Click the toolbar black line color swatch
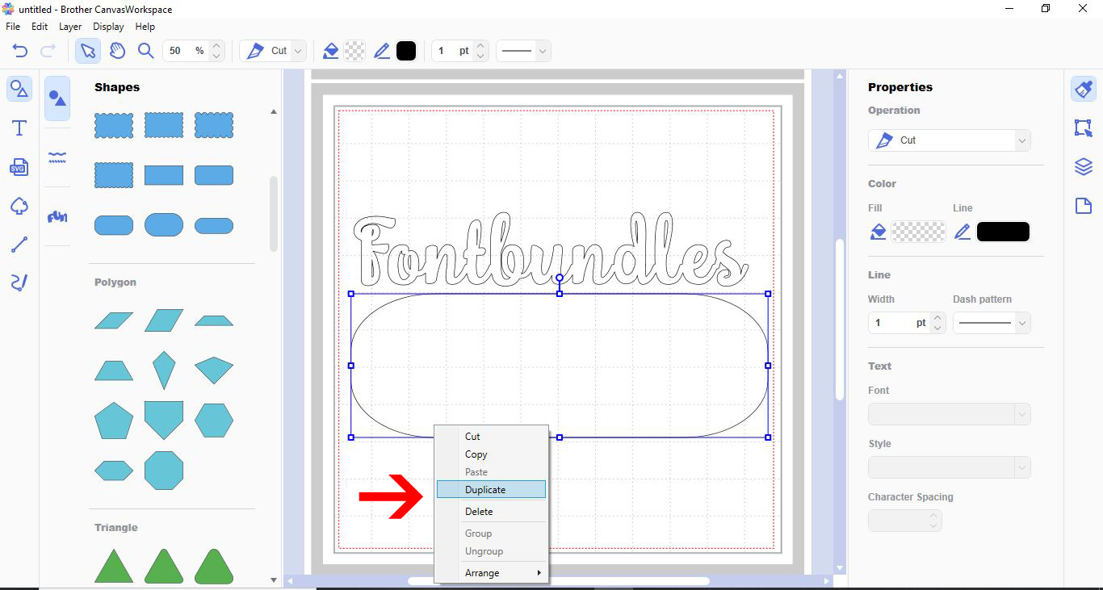This screenshot has height=590, width=1103. (x=406, y=51)
